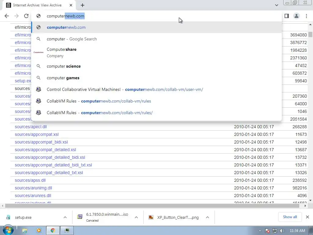Viewport: 313px width, 235px height.
Task: Open downloaded XP_Button_ClearT png
Action: (175, 218)
